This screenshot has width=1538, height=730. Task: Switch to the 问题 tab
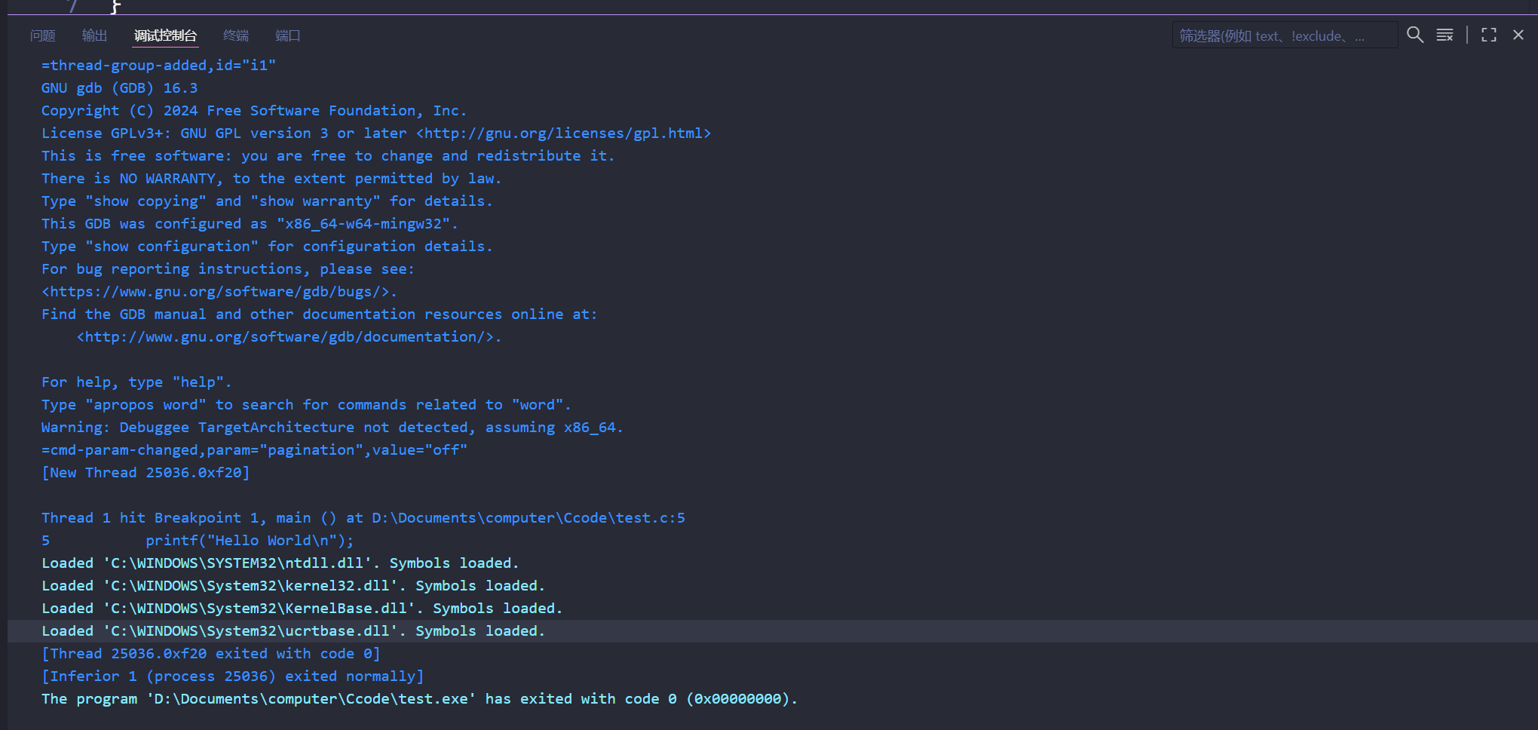point(43,35)
